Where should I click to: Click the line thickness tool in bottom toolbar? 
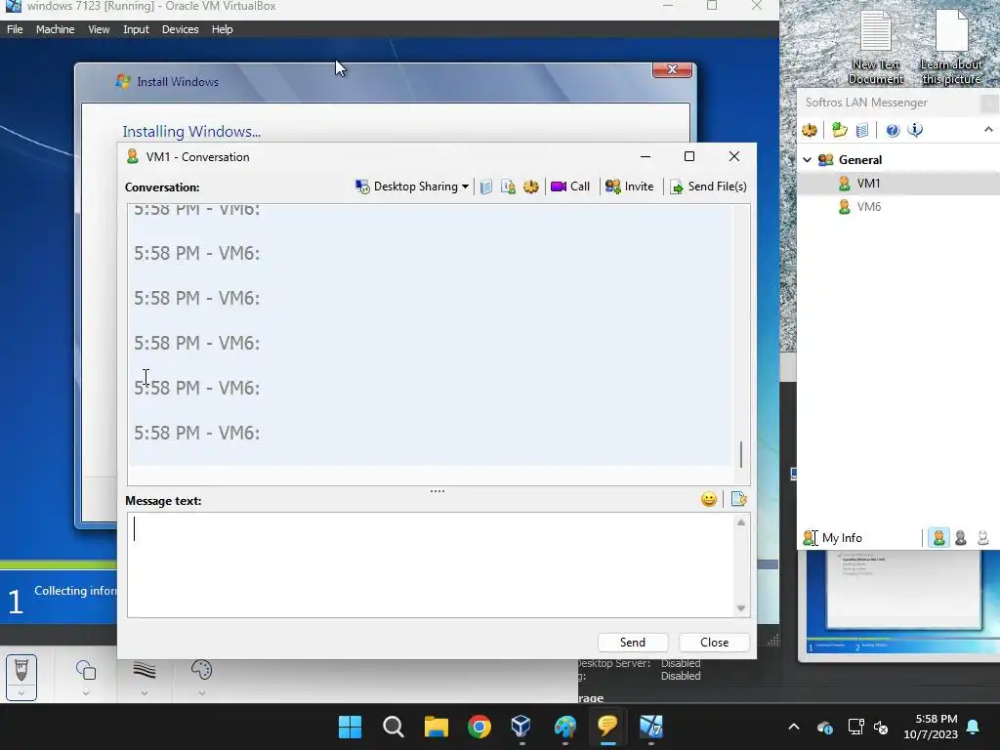tap(145, 670)
